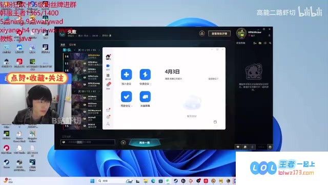328x185 pixels.
Task: Toggle mute icon on HPAMinn row
Action: point(85,63)
